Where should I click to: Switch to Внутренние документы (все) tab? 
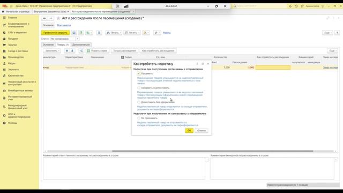(50, 11)
